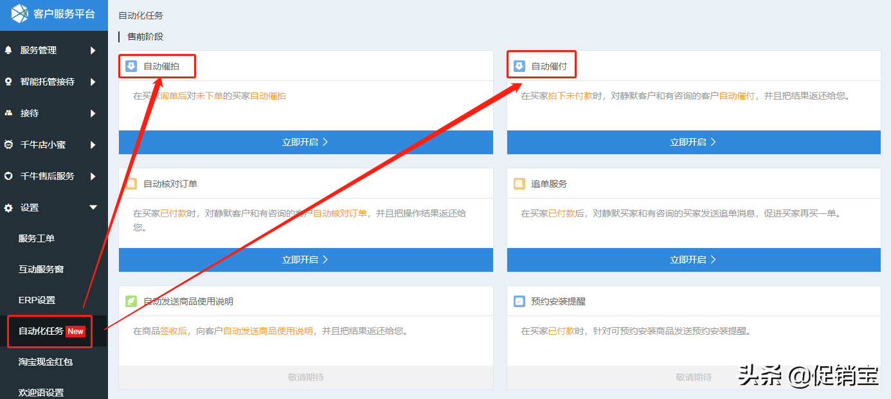This screenshot has height=399, width=891.
Task: Collapse the 设置 section arrow
Action: (x=93, y=208)
